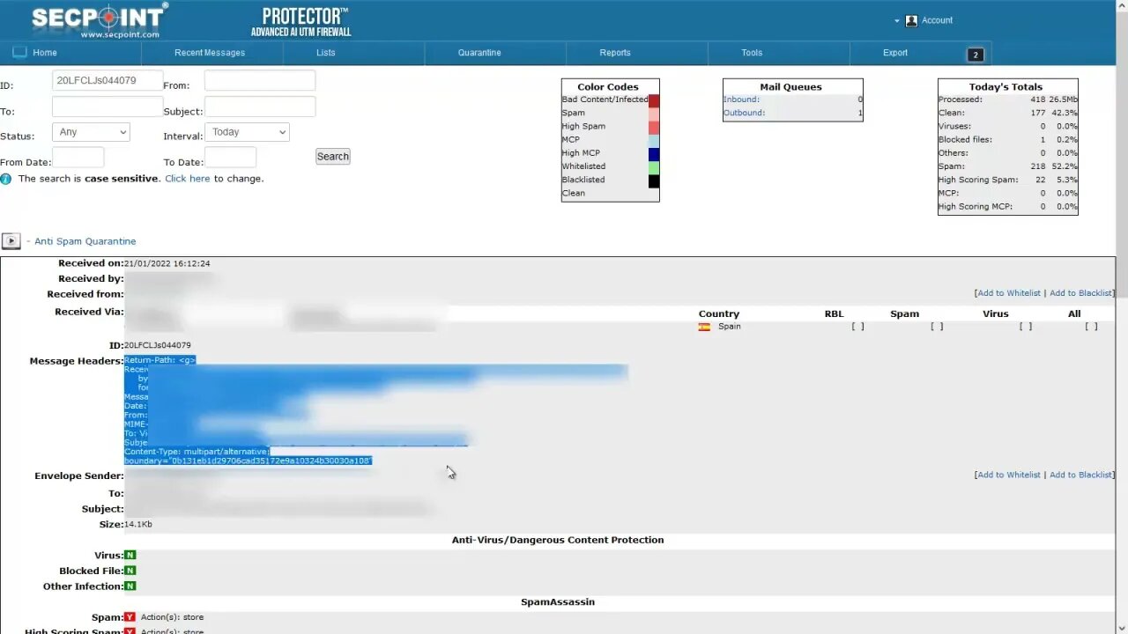Click the Search button
This screenshot has height=634, width=1128.
click(x=333, y=157)
